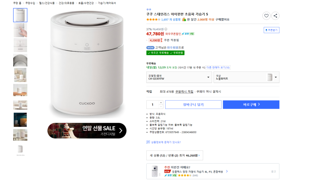This screenshot has width=310, height=184.
Task: Decrease quantity with the down arrow
Action: pyautogui.click(x=161, y=106)
